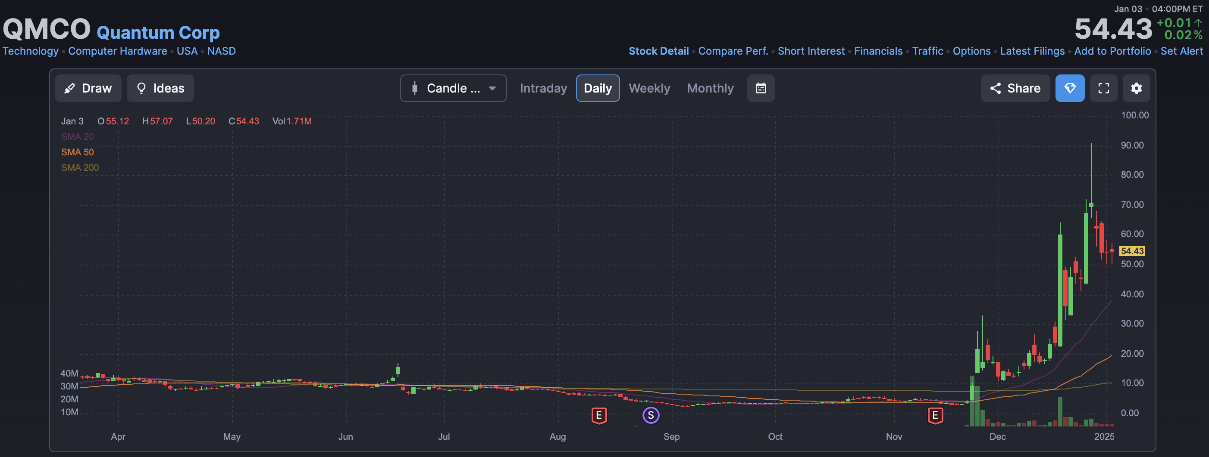This screenshot has height=457, width=1209.
Task: Open Financials page
Action: point(878,51)
